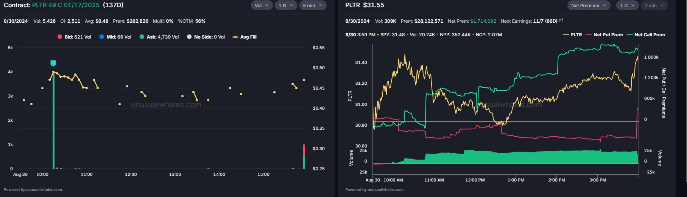This screenshot has height=197, width=687.
Task: Click the contract Vol: 5,426 stat
Action: pos(45,21)
